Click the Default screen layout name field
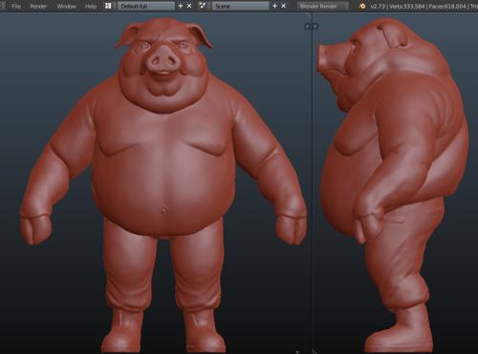Screen dimensions: 478x354 click(146, 6)
